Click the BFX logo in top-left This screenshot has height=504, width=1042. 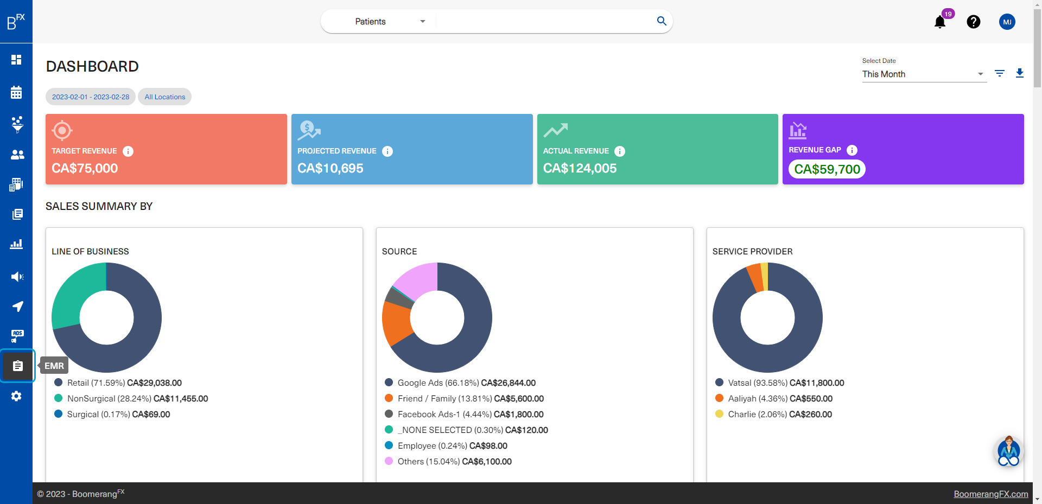pyautogui.click(x=16, y=22)
